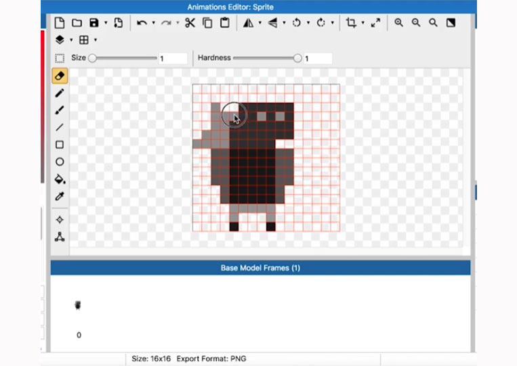This screenshot has width=517, height=366.
Task: Select the Eraser tool
Action: pos(60,76)
